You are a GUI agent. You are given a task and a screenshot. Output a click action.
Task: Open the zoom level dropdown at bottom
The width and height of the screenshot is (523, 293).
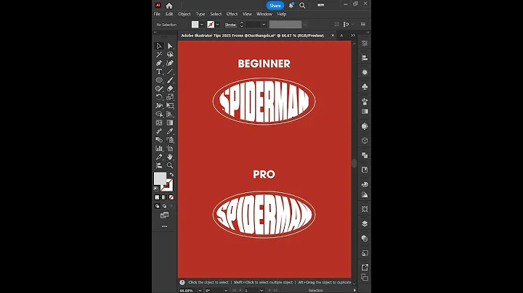point(200,291)
